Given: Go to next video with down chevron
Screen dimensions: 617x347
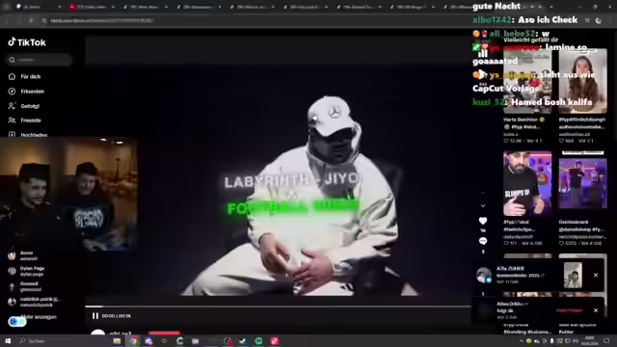Looking at the screenshot, I should (483, 205).
